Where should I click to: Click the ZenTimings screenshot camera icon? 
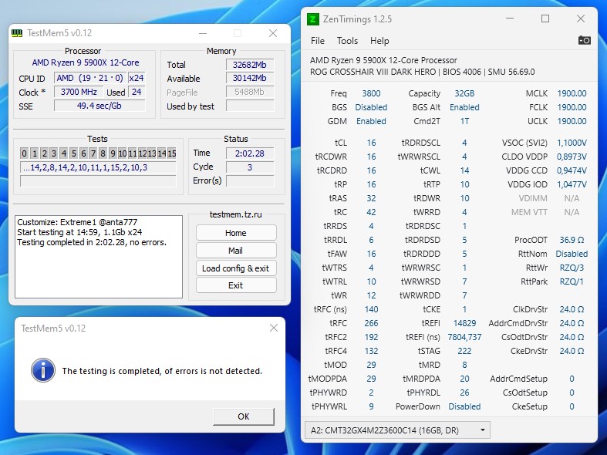584,40
